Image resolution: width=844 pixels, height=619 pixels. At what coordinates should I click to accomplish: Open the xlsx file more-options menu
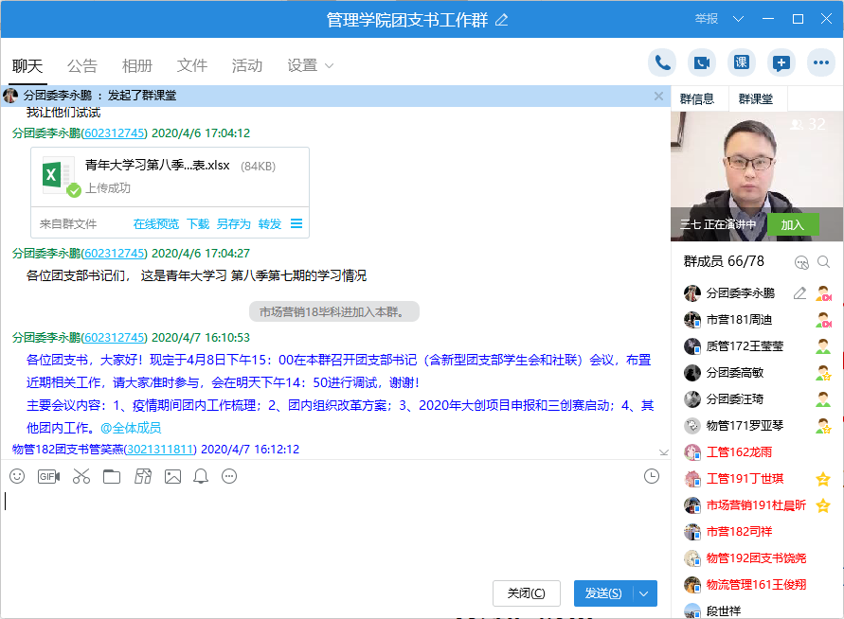click(296, 224)
